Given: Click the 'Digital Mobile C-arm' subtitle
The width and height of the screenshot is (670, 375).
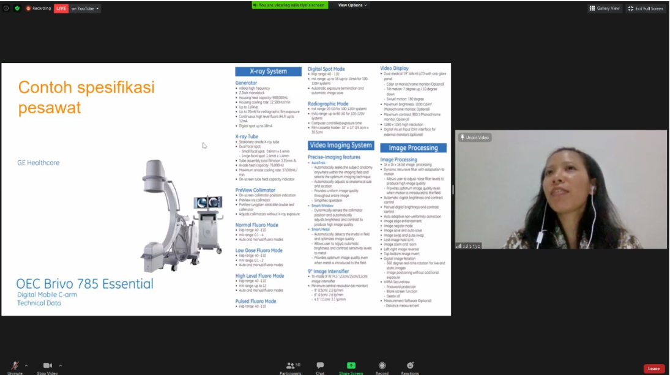Looking at the screenshot, I should [x=47, y=295].
